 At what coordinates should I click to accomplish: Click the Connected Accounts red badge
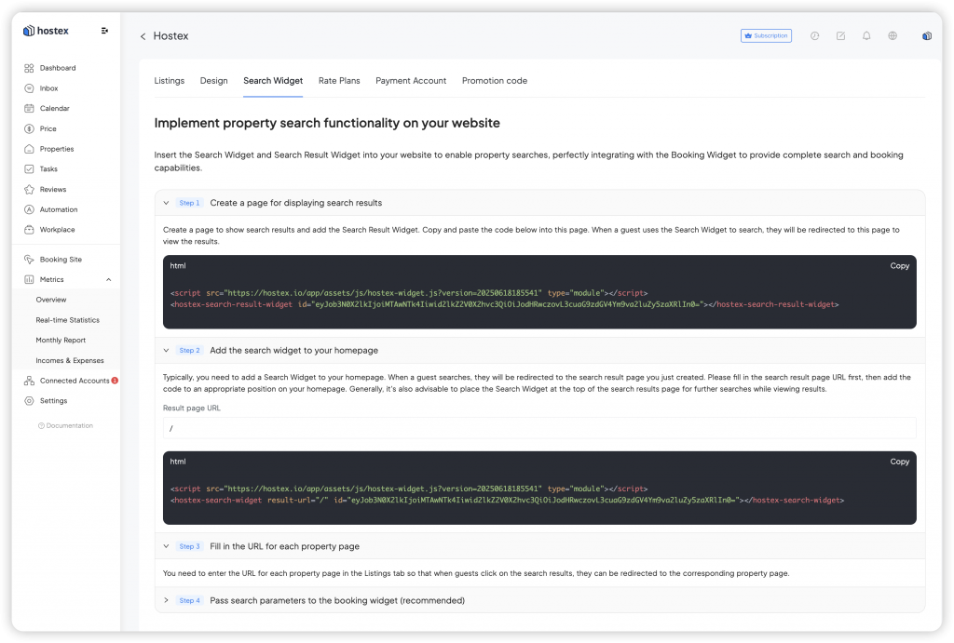coord(115,381)
